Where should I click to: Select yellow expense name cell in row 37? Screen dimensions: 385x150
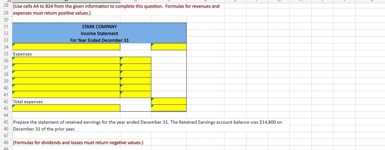[66, 67]
